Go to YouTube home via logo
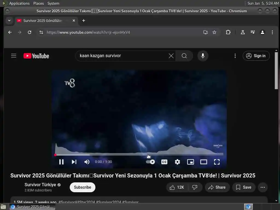This screenshot has height=210, width=280. point(36,56)
